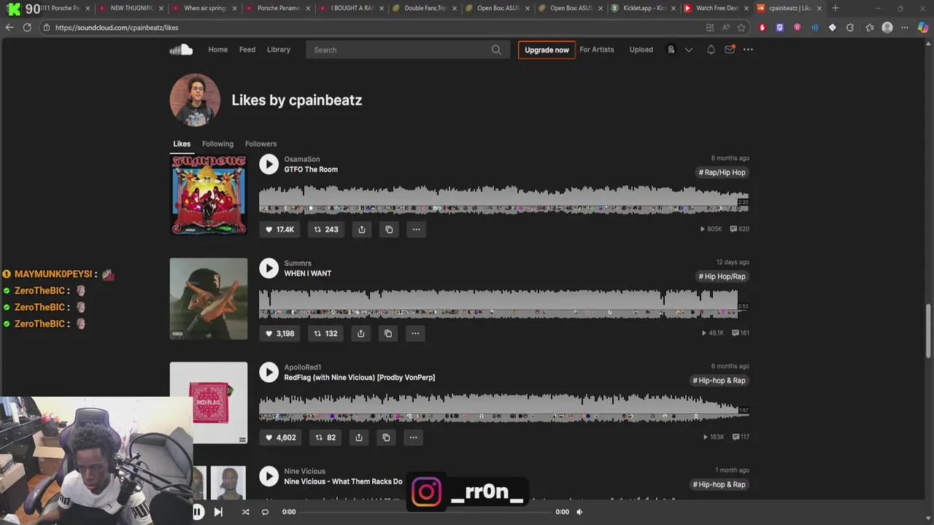Click the user avatar in header
Image resolution: width=934 pixels, height=525 pixels.
671,50
